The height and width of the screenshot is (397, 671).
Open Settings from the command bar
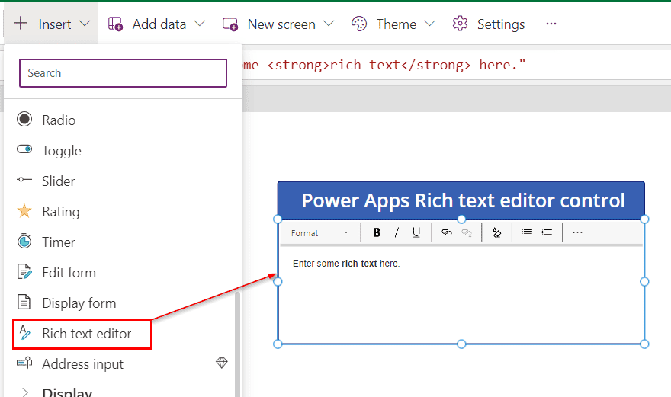[489, 24]
